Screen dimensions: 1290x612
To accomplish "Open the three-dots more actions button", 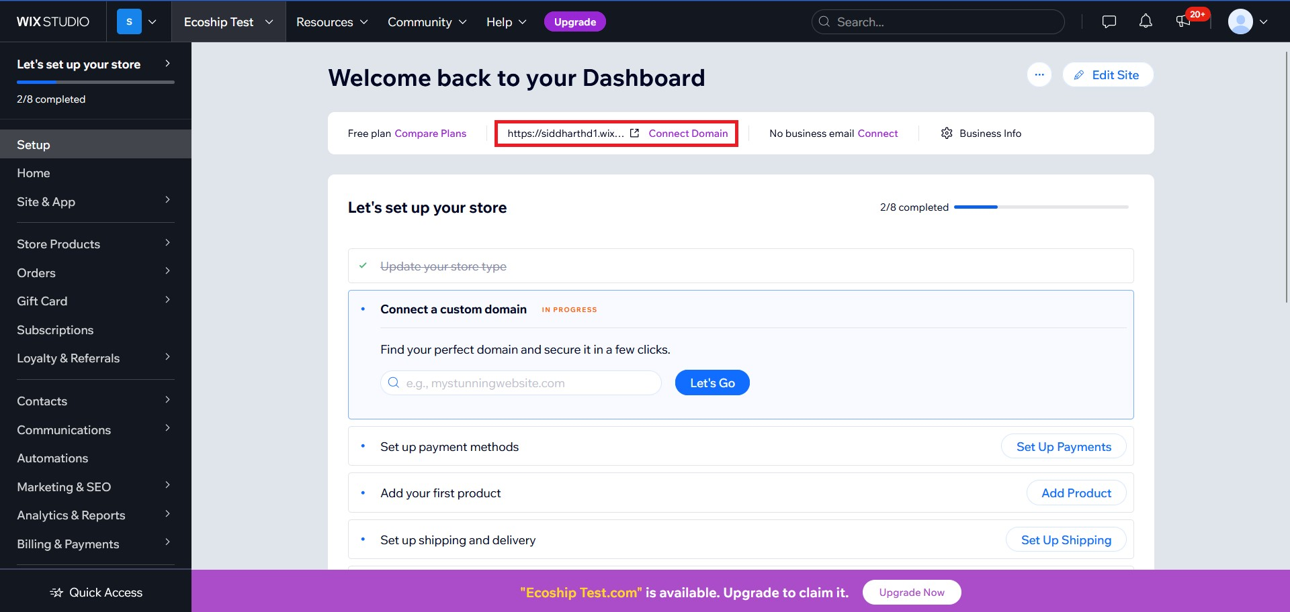I will click(1039, 74).
